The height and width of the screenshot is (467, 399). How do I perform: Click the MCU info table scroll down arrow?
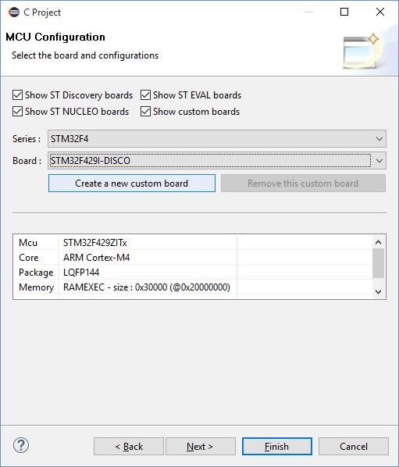[x=378, y=292]
